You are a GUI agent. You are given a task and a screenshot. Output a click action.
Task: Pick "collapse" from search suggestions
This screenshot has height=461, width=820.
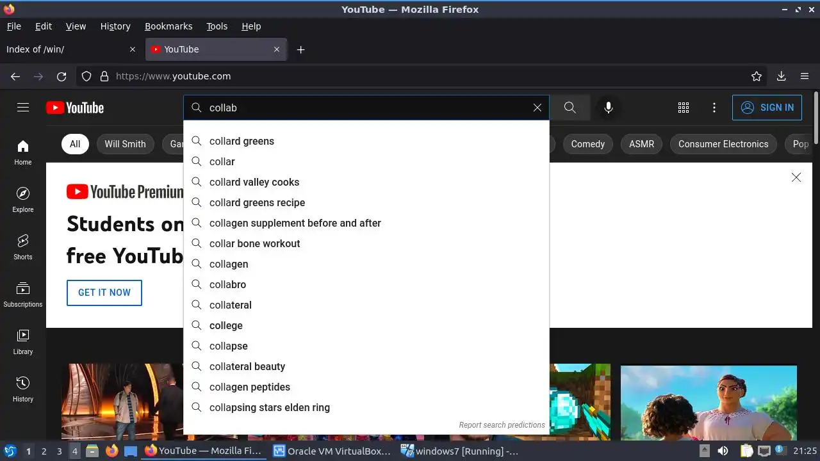(x=366, y=346)
